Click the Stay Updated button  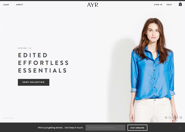pyautogui.click(x=137, y=128)
